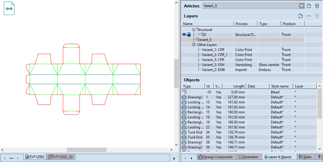Open the Articles Variant_0 dropdown
The height and width of the screenshot is (162, 323).
point(301,6)
